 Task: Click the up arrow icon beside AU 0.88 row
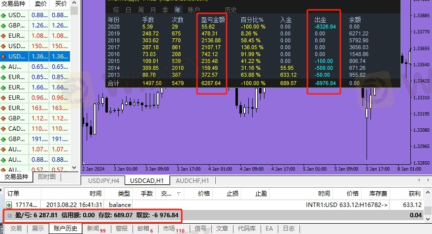(3, 160)
